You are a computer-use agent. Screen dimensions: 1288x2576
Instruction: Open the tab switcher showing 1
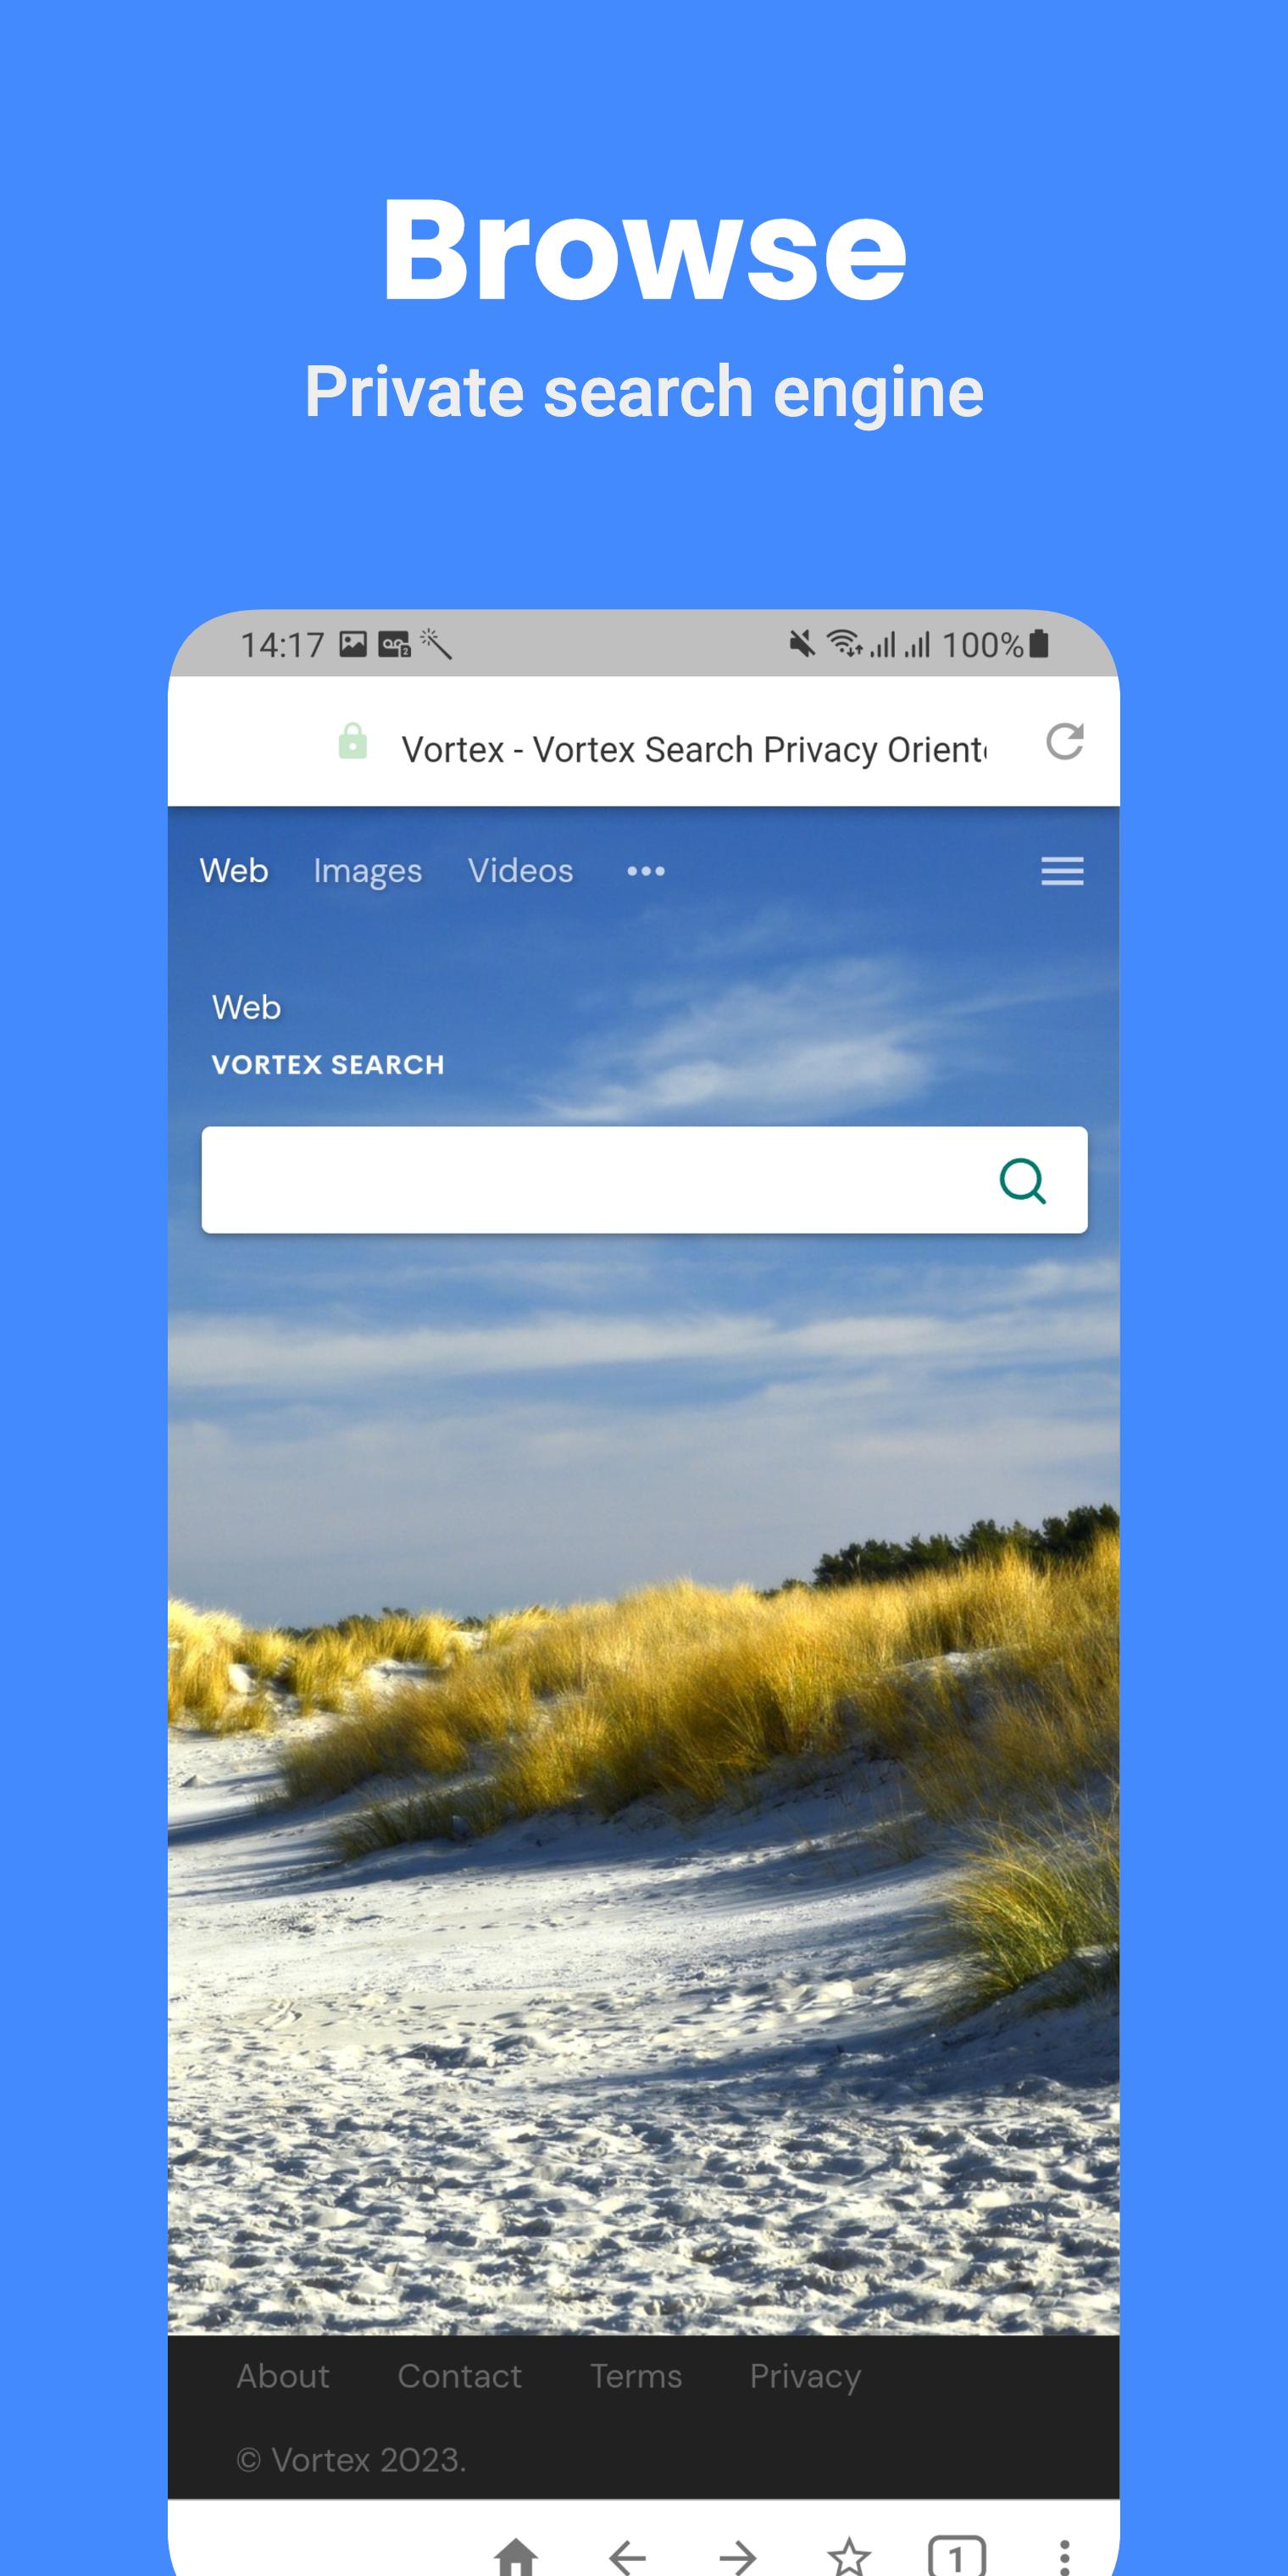coord(957,2556)
